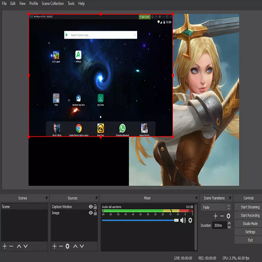Add a new scene with plus icon
Viewport: 262px width, 262px height.
tap(5, 246)
